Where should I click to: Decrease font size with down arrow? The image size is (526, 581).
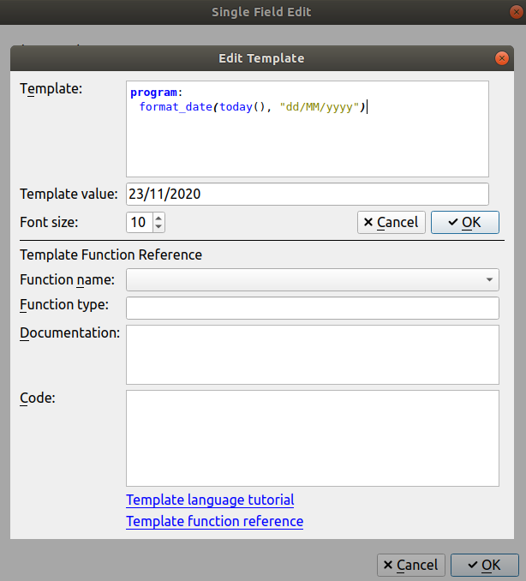[x=158, y=227]
